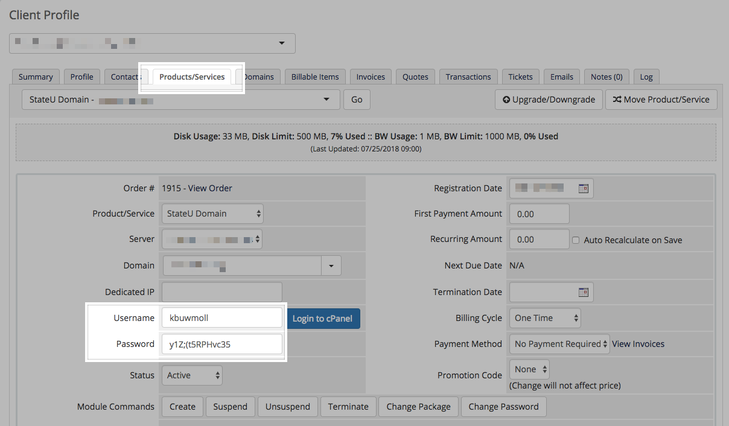Click the "Change will not affect price" note
Screen dimensions: 729x426
pos(565,385)
